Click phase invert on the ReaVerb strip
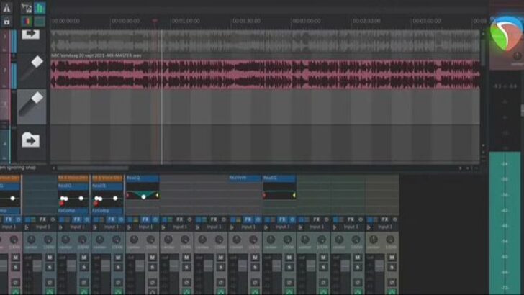 coord(255,282)
